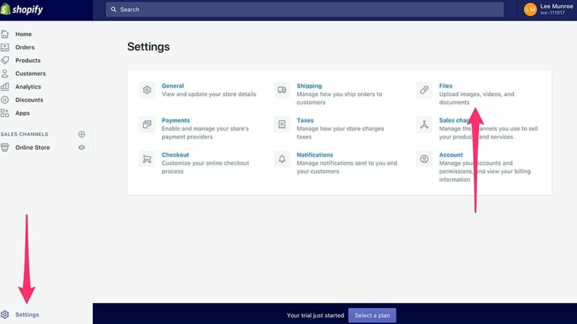Click the Payments card icon
Image resolution: width=577 pixels, height=324 pixels.
click(x=147, y=125)
